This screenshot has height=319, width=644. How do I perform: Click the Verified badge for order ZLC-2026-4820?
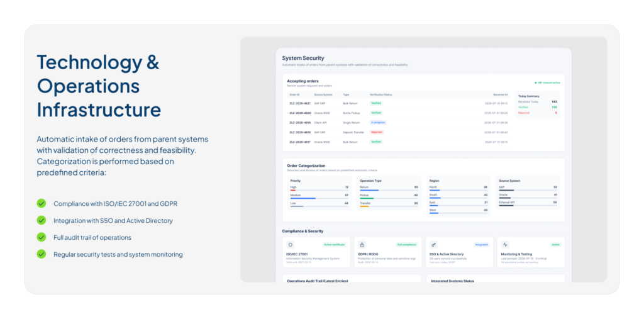pos(376,113)
